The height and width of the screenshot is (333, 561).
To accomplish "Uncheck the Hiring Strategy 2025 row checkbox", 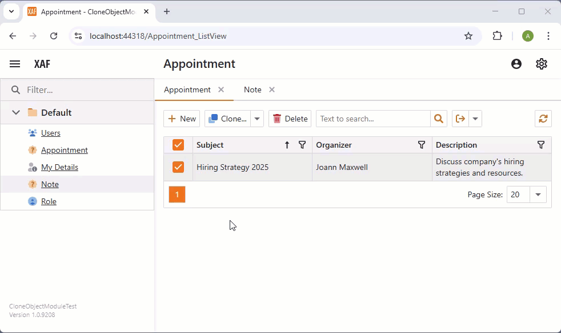I will click(x=178, y=166).
